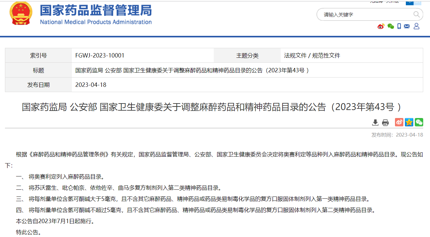Click item 四 about 氢可酮碱不超过5毫克
This screenshot has width=430, height=237.
tap(196, 210)
